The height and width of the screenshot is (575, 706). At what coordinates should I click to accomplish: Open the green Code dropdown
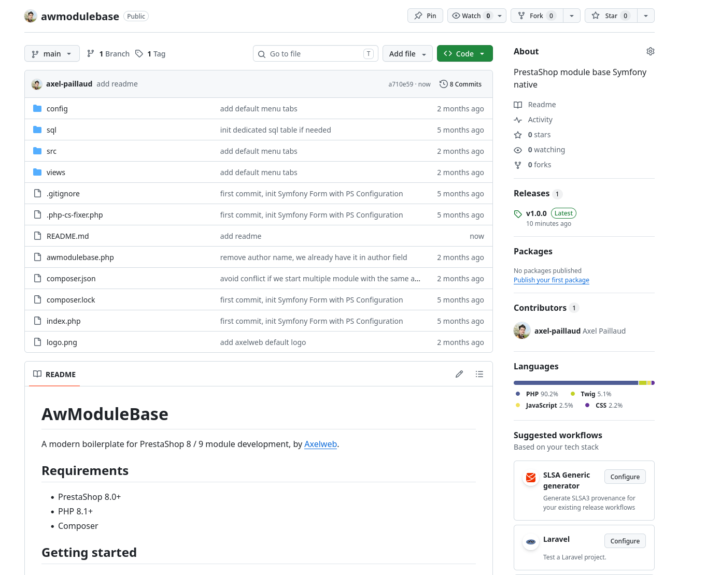[464, 53]
